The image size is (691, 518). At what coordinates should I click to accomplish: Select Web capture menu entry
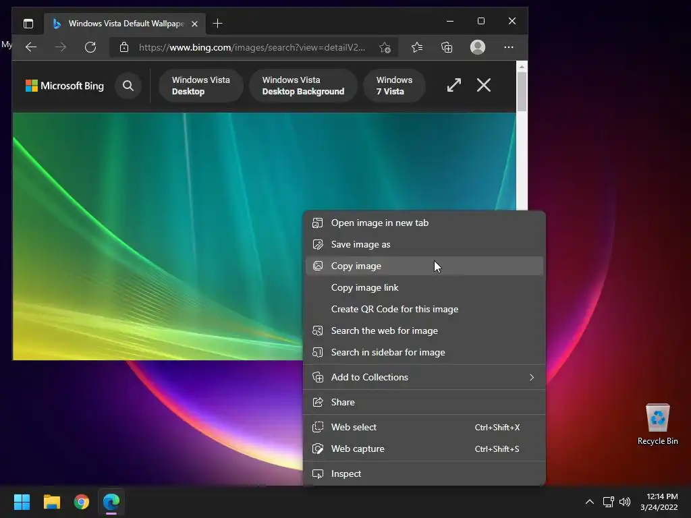coord(424,449)
